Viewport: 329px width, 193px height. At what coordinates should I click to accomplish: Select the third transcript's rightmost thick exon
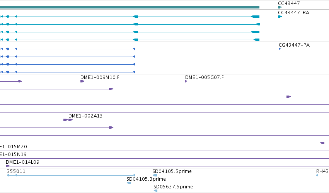(x=256, y=32)
